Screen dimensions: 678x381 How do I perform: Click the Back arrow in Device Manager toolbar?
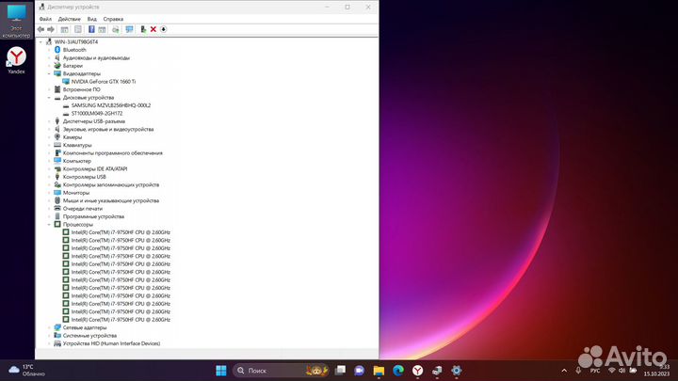[x=40, y=29]
